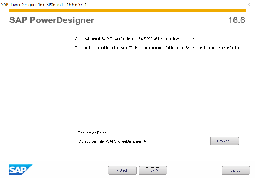255x178 pixels.
Task: Cancel the PowerDesigner setup
Action: point(236,170)
